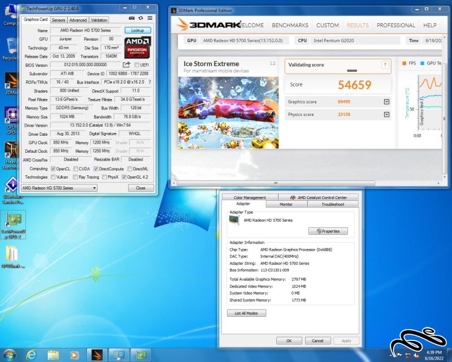This screenshot has height=362, width=452.
Task: Open Windows Explorer from the taskbar
Action: pos(53,355)
